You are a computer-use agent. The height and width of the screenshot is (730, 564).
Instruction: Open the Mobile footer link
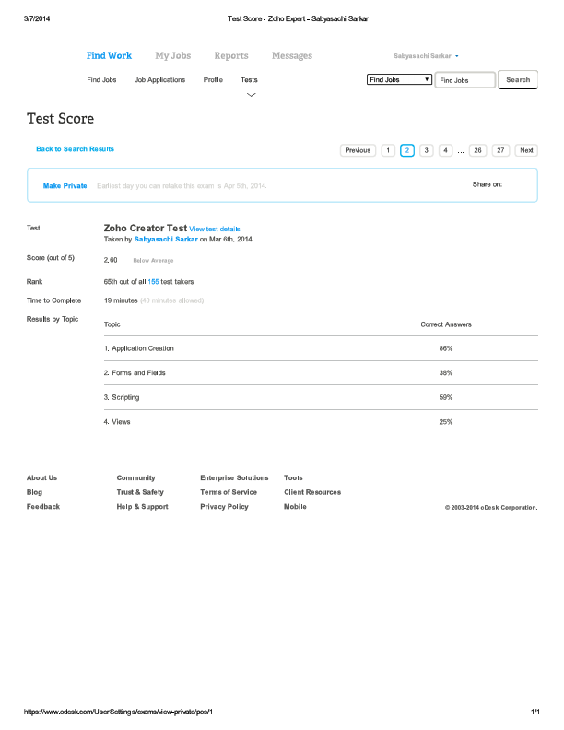point(295,507)
